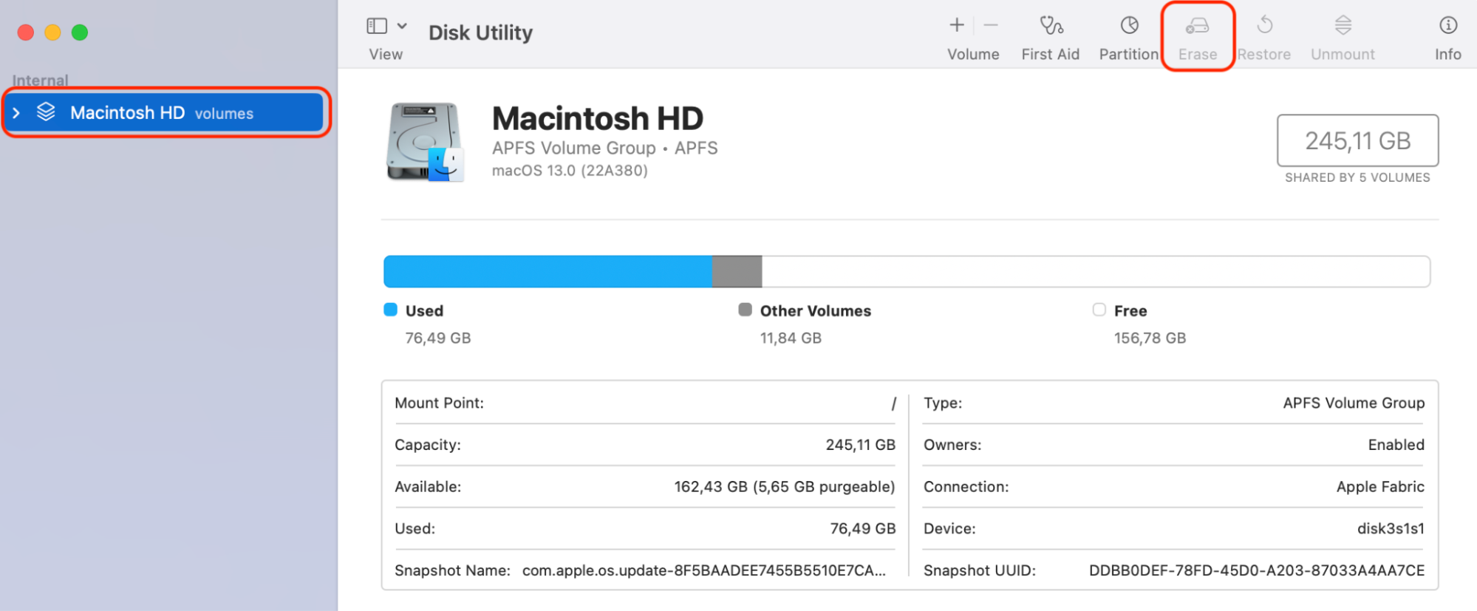Close the window with red button
1477x611 pixels.
point(26,33)
